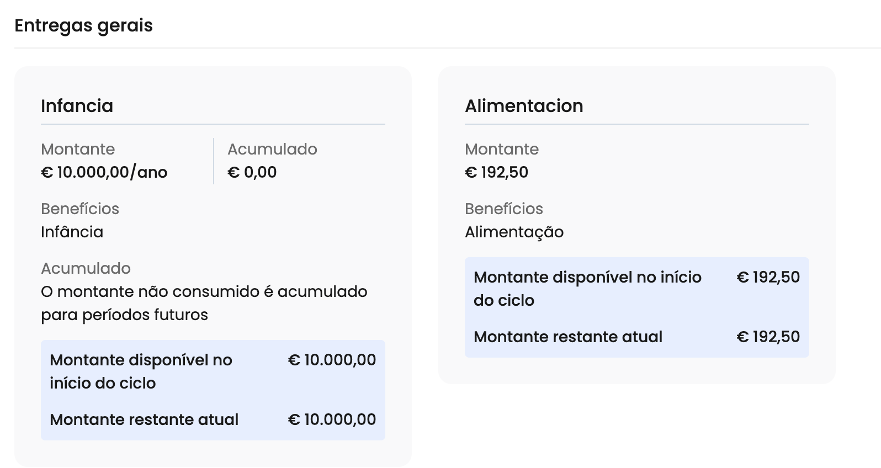Viewport: 881px width, 468px height.
Task: Click the Acumulado label beside € 0,00
Action: click(x=272, y=149)
